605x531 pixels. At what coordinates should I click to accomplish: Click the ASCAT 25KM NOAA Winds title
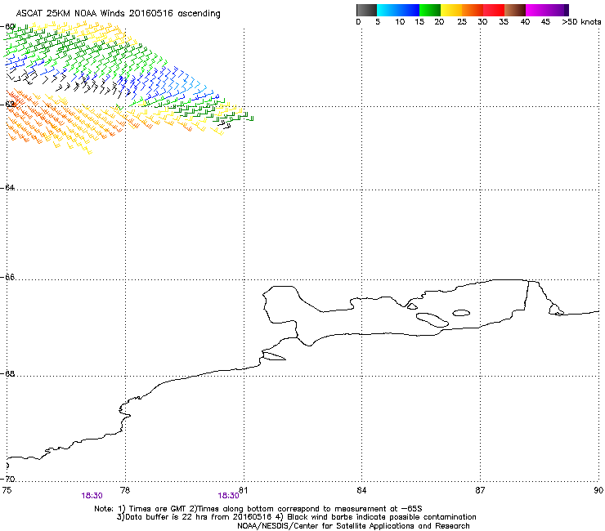coord(118,14)
